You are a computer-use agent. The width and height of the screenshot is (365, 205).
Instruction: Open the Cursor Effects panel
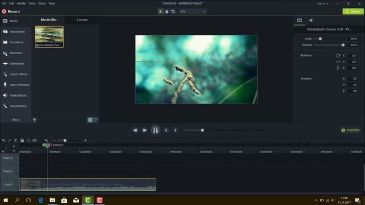click(15, 74)
